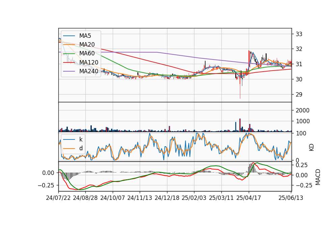The height and width of the screenshot is (233, 324).
Task: Click the 2000 volume axis label
Action: 302,110
